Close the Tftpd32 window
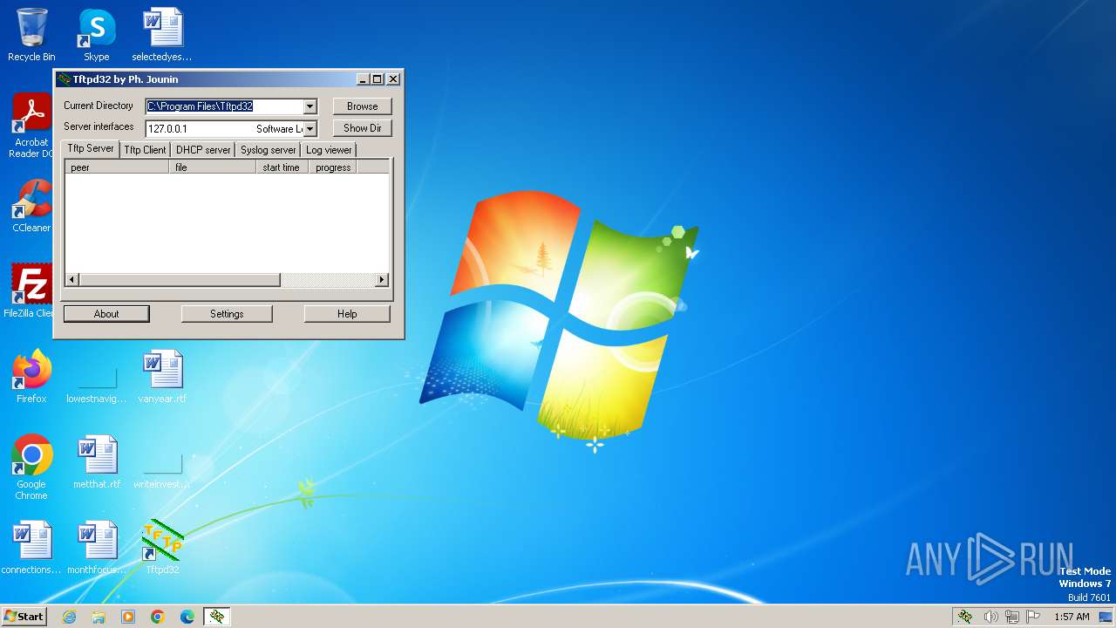1116x628 pixels. 393,79
